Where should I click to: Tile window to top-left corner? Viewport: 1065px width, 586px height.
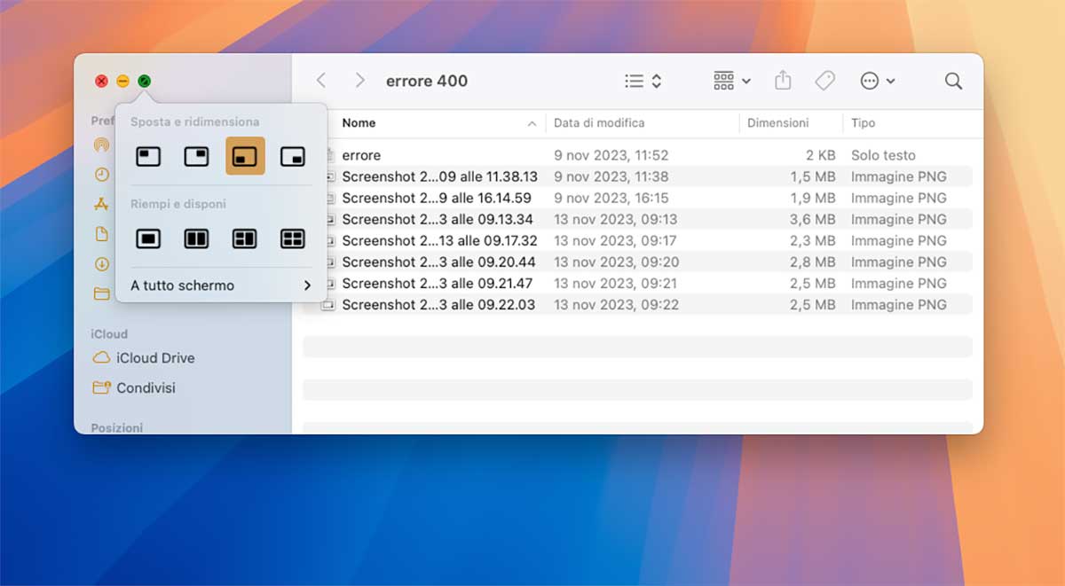click(148, 157)
